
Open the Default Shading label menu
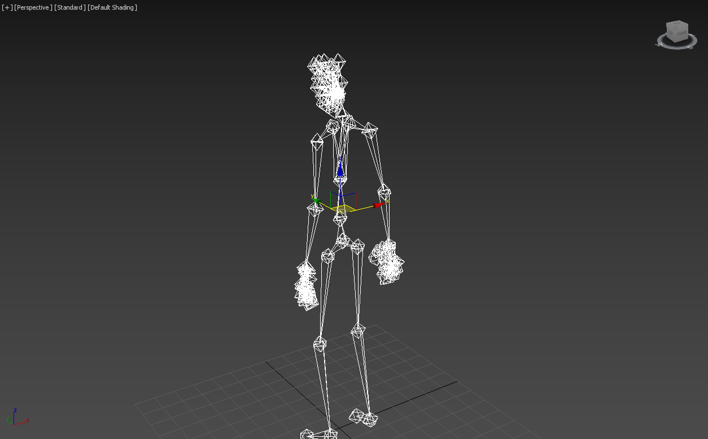(113, 7)
